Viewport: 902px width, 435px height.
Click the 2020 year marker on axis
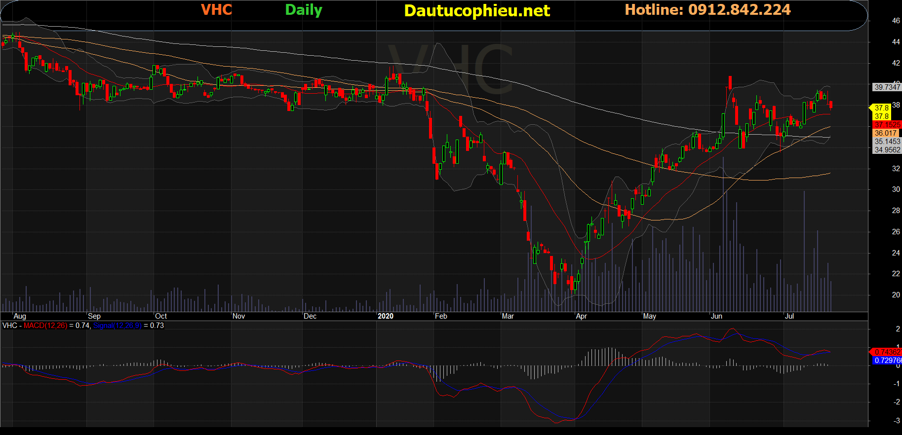[x=385, y=316]
